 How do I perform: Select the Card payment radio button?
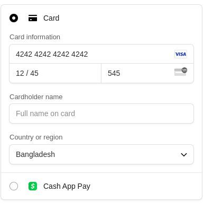click(14, 18)
